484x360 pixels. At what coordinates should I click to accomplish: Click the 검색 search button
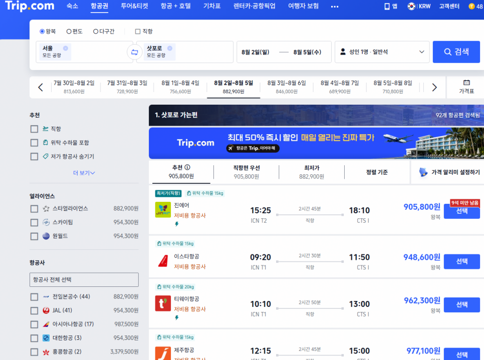(456, 52)
